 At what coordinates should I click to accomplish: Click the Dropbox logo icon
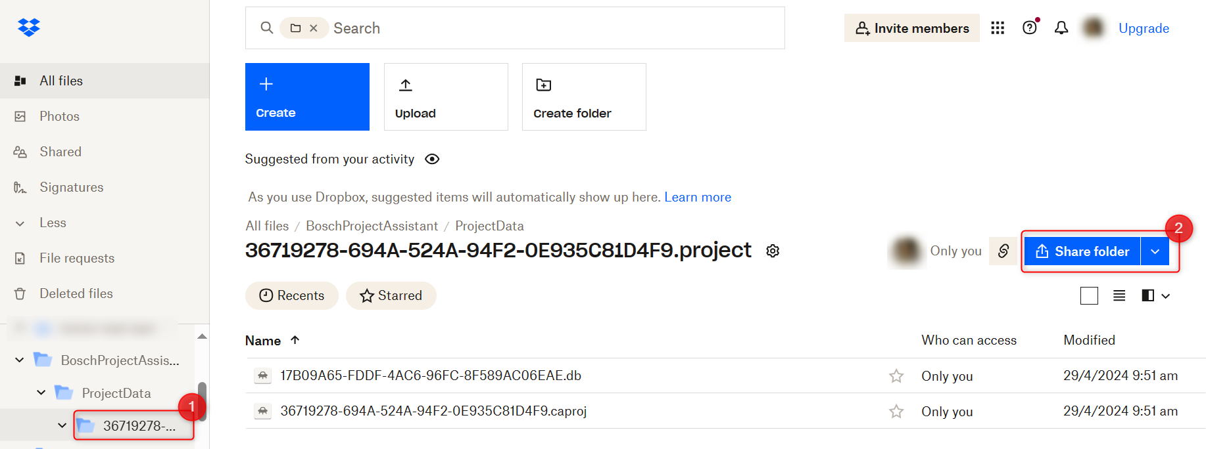[29, 28]
